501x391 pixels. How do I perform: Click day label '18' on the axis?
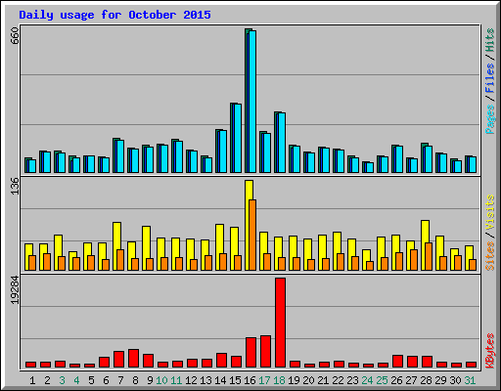[x=279, y=380]
